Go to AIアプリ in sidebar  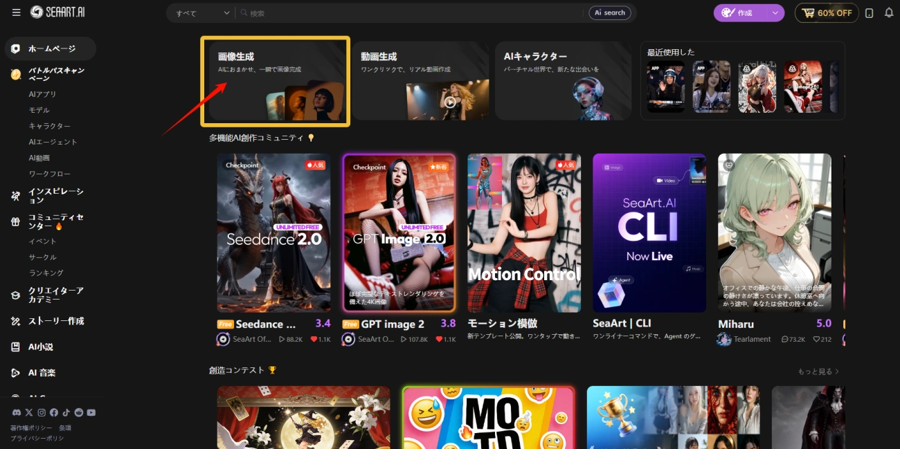42,94
